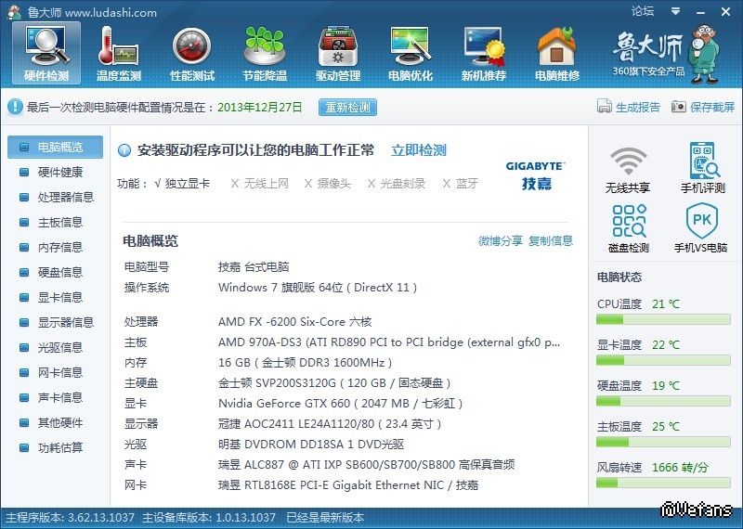Open 节能降温 energy saving clover icon
This screenshot has height=529, width=743.
(x=265, y=53)
